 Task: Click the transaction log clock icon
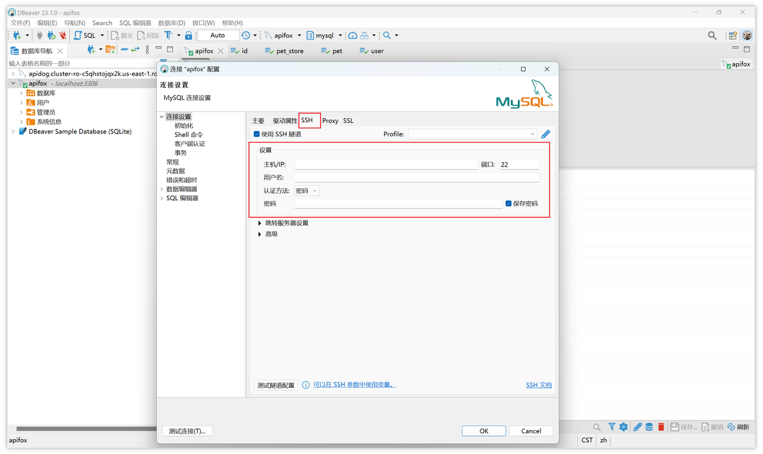tap(246, 36)
